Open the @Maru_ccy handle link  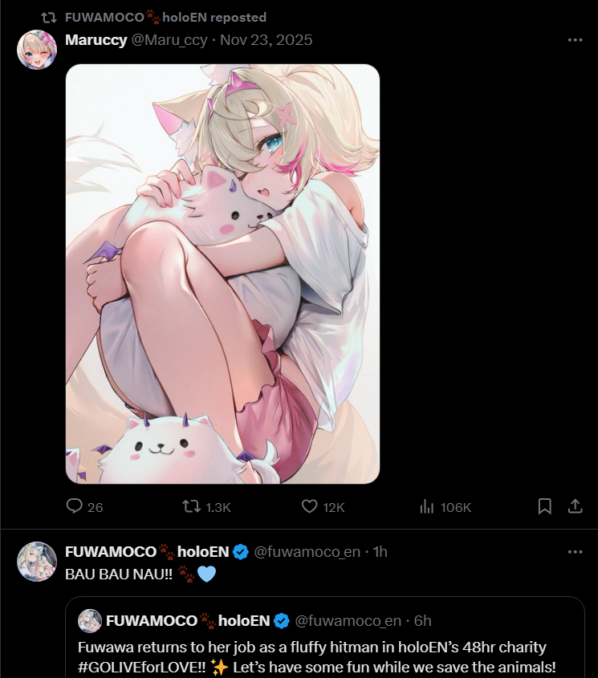click(x=169, y=40)
